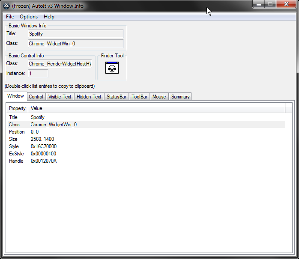Select the Title row value Spotify
The width and height of the screenshot is (299, 259).
coord(38,117)
